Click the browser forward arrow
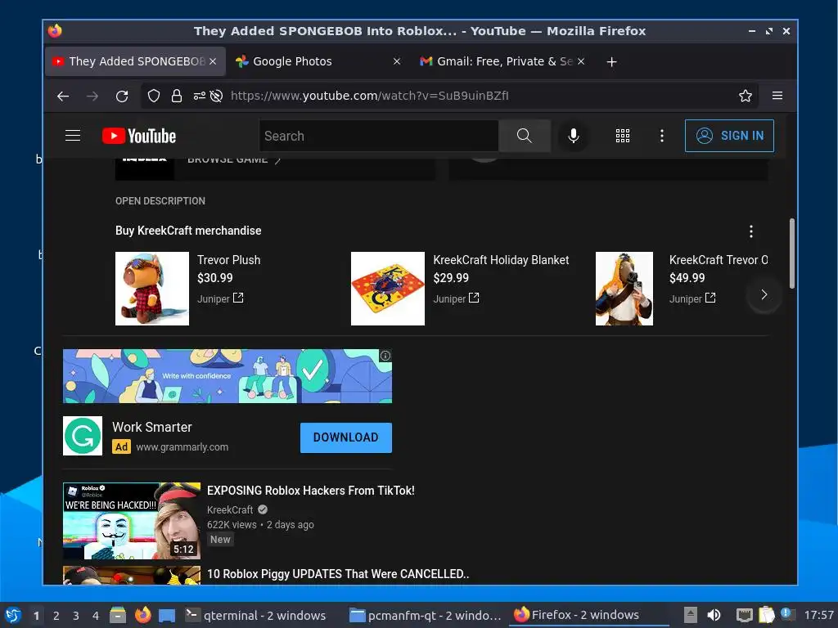The width and height of the screenshot is (838, 628). coord(92,96)
